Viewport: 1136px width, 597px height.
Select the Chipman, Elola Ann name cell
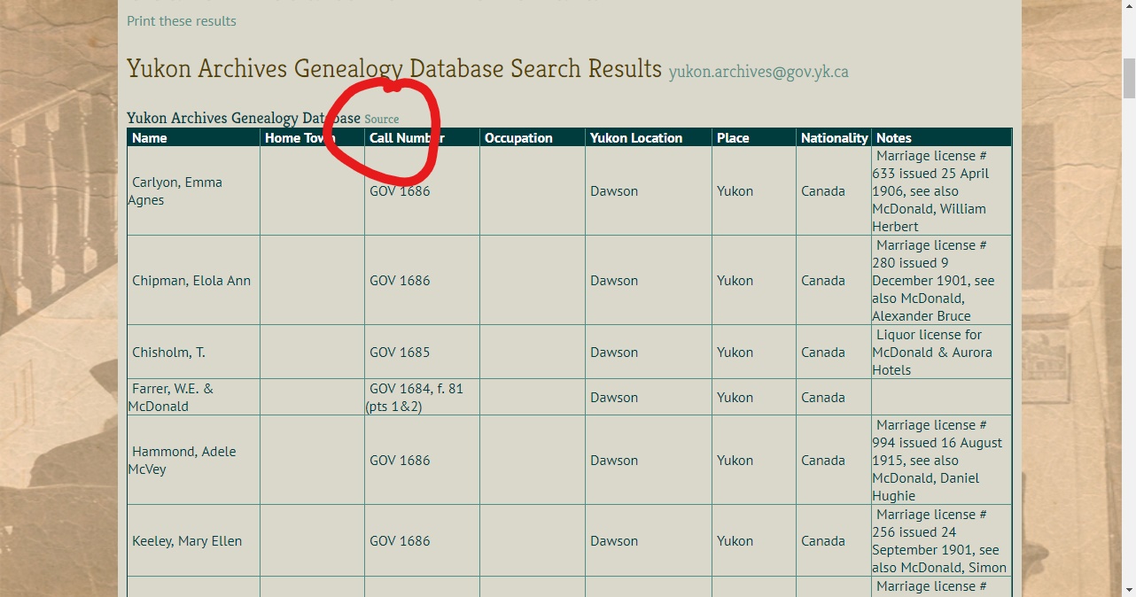191,281
